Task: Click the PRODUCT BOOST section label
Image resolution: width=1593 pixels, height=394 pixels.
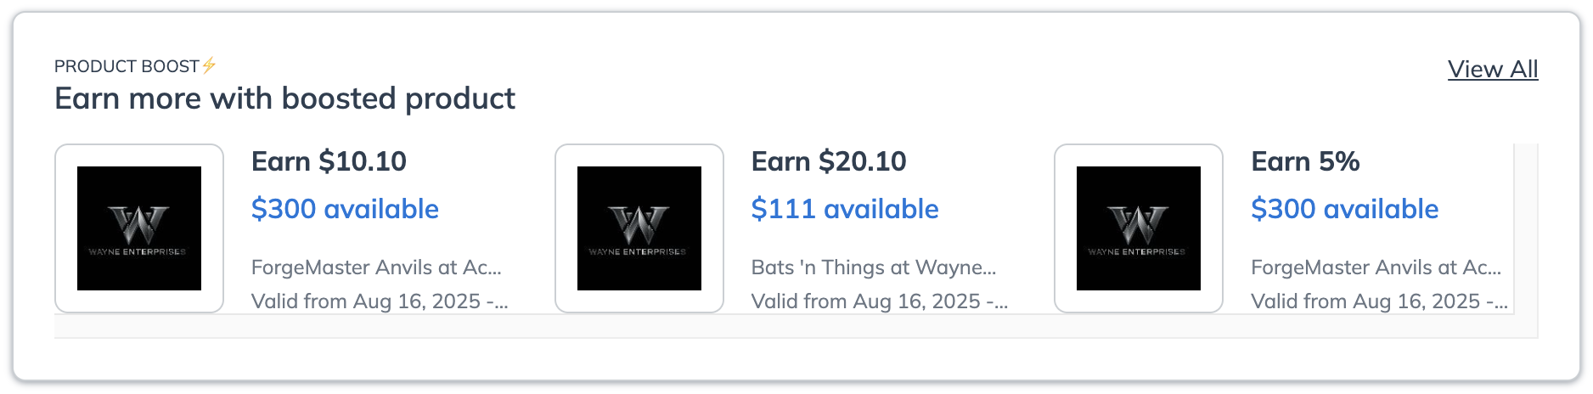Action: point(127,66)
